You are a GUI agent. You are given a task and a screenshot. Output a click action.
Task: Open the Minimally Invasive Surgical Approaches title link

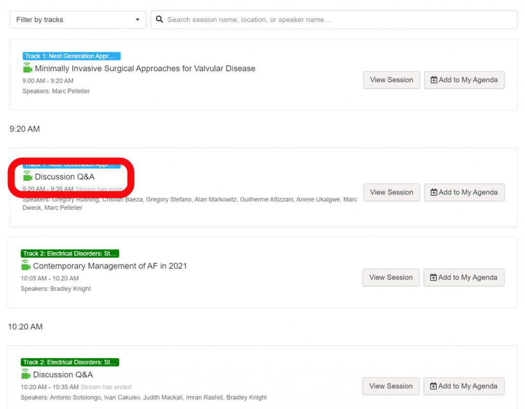[145, 69]
